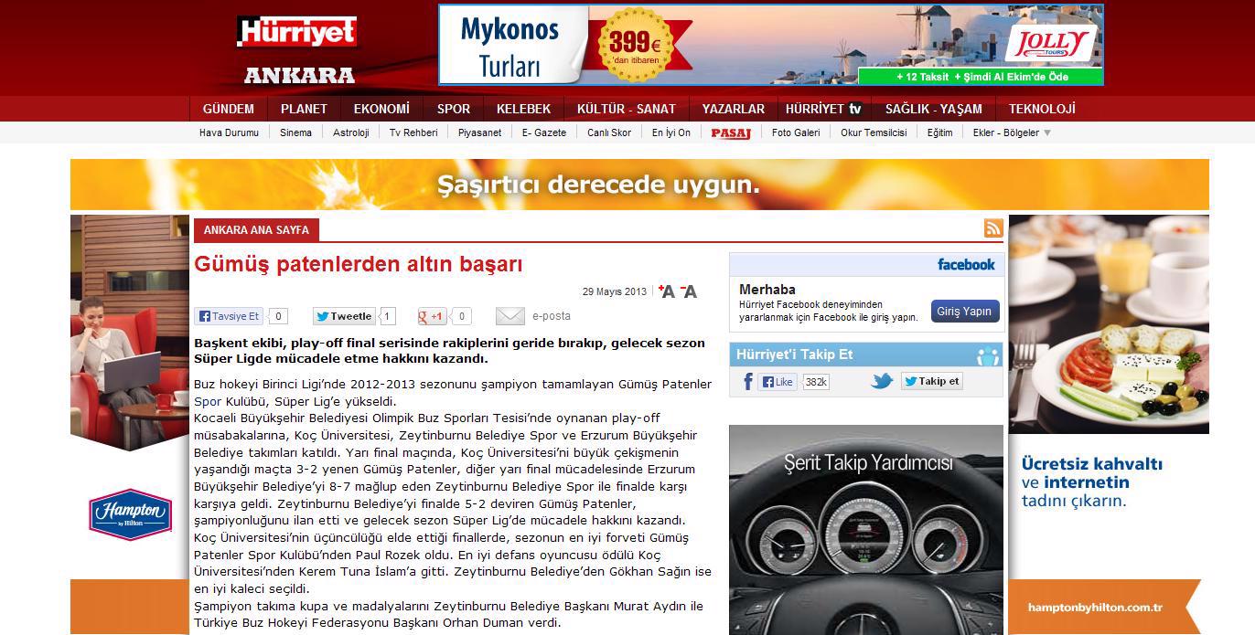Click the date 29 Mayıs 2013

tap(614, 292)
